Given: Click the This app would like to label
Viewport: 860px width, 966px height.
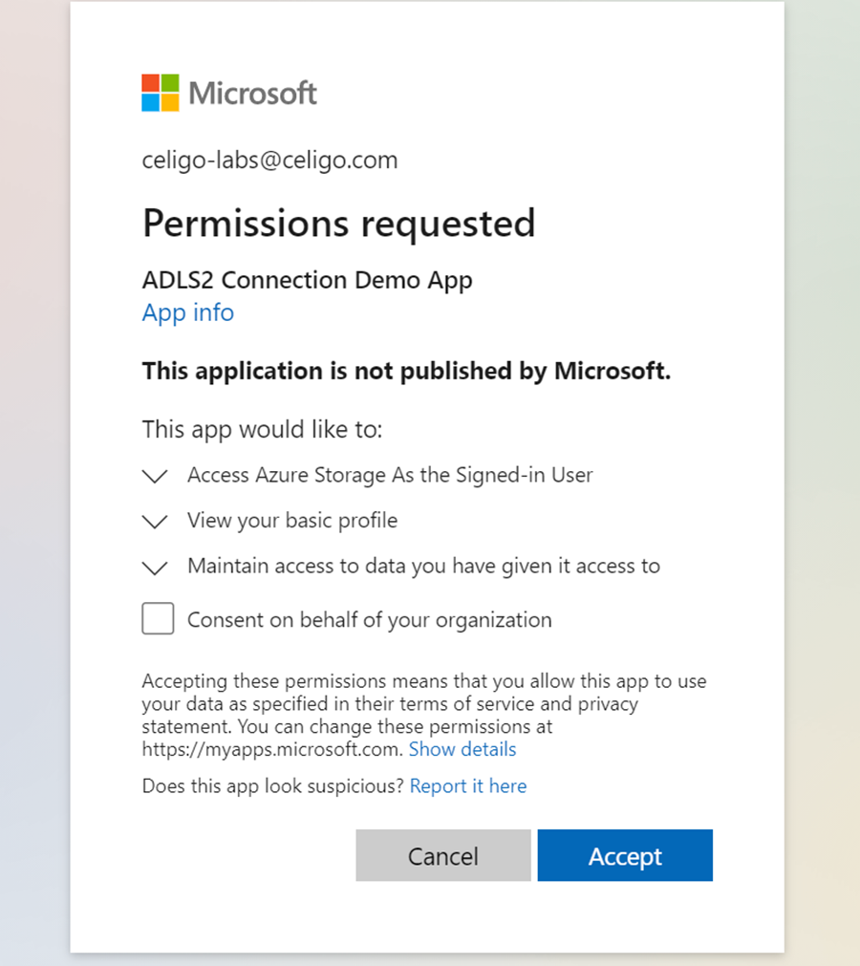Looking at the screenshot, I should click(263, 429).
